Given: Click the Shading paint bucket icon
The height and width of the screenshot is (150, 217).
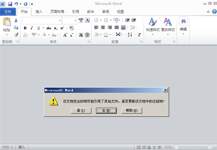Looking at the screenshot, I should click(97, 35).
